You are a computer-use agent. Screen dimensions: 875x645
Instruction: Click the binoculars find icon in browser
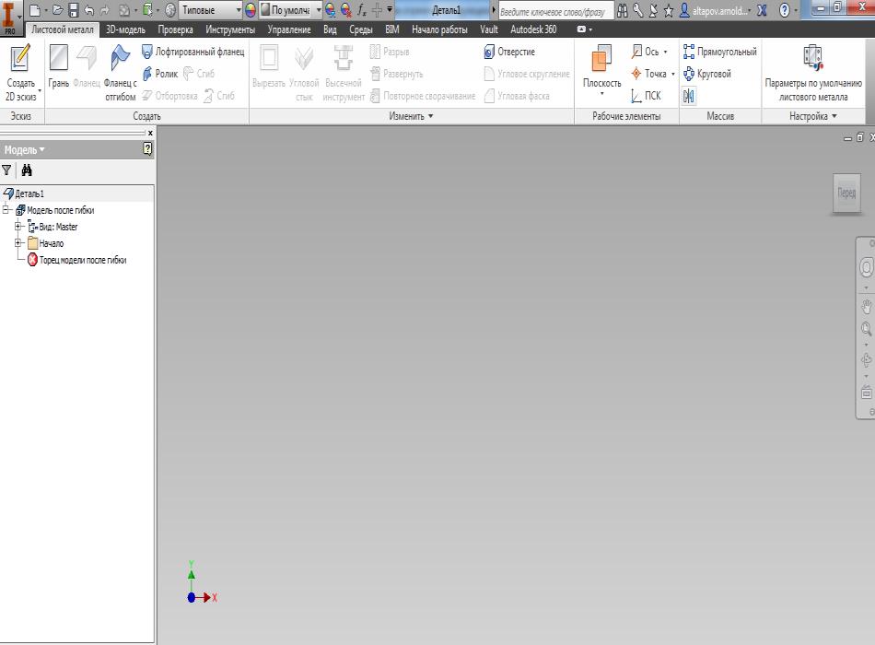[28, 170]
